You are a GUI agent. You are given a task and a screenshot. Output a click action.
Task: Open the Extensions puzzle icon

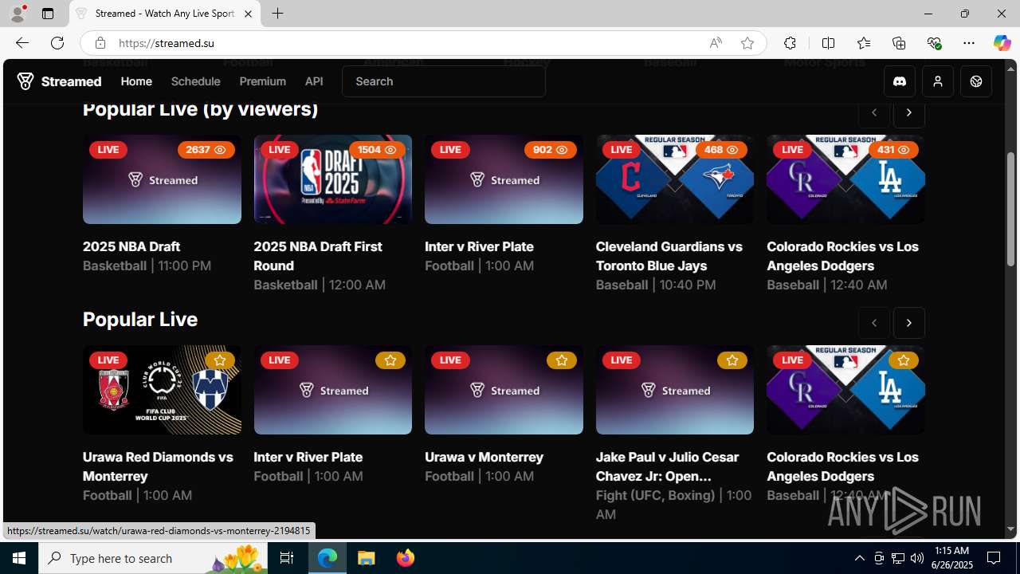(790, 43)
